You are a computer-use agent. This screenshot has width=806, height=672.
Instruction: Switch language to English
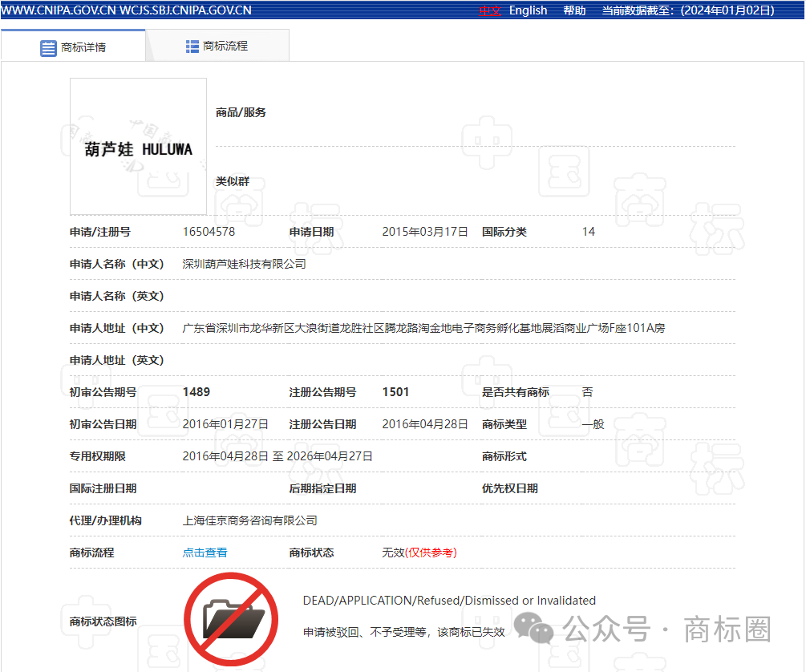pos(528,10)
